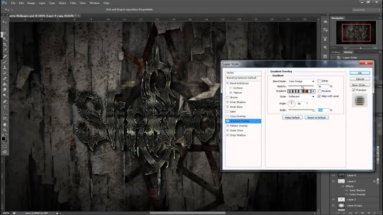Select the Crop tool
Screen dimensions: 383x215
click(x=5, y=44)
